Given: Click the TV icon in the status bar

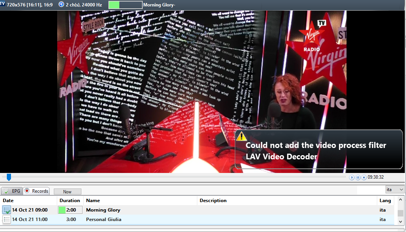Looking at the screenshot, I should pos(2,4).
